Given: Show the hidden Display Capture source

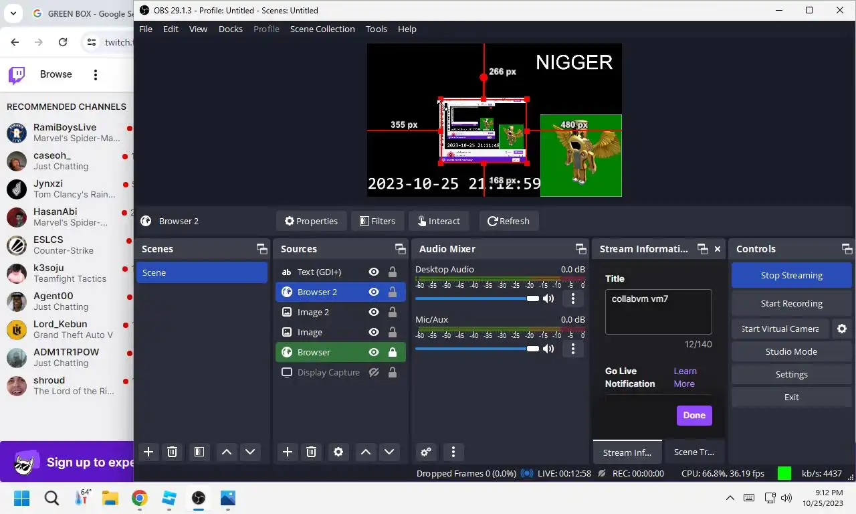Looking at the screenshot, I should pos(374,372).
